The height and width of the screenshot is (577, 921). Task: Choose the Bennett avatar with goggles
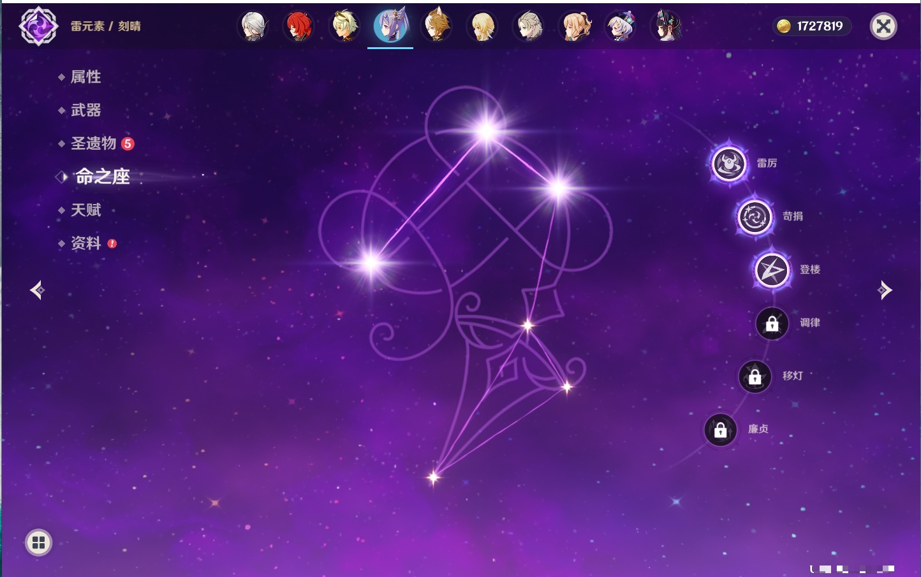pyautogui.click(x=344, y=26)
